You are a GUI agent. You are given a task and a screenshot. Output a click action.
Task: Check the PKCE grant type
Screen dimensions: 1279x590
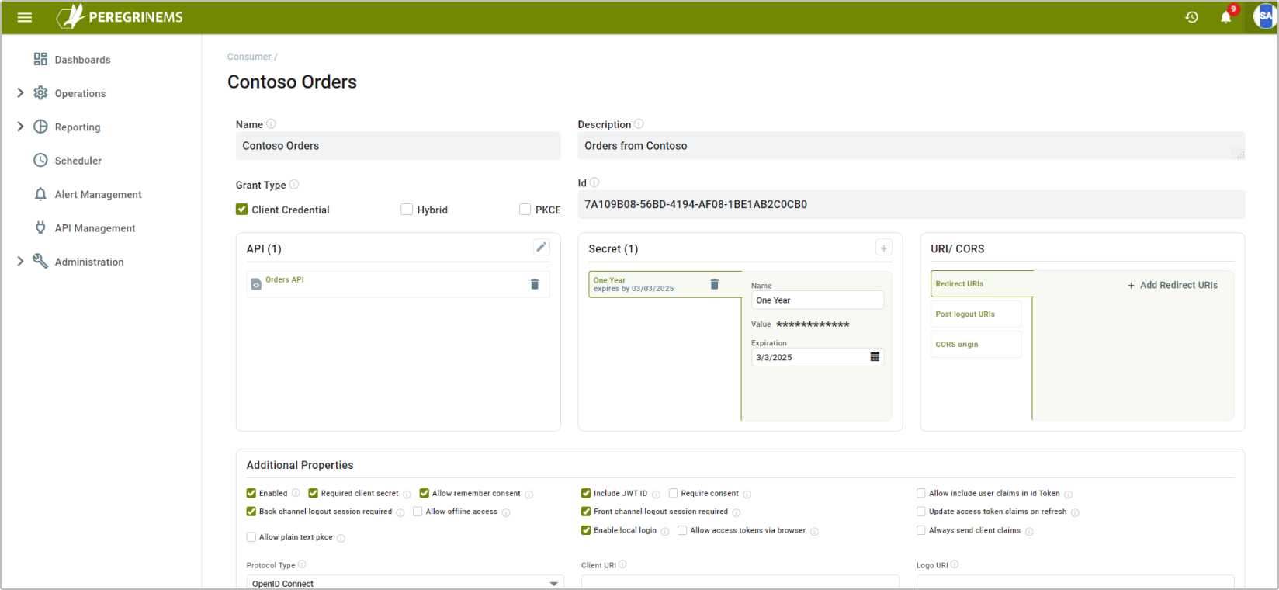coord(525,210)
